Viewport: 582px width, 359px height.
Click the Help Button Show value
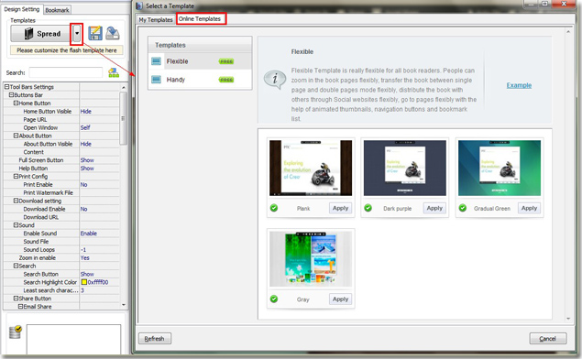tap(87, 169)
